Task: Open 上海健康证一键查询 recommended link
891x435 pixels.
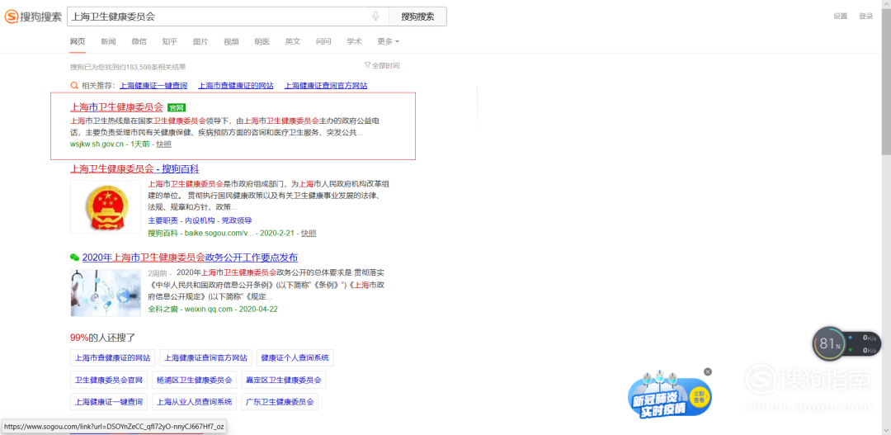Action: 153,86
